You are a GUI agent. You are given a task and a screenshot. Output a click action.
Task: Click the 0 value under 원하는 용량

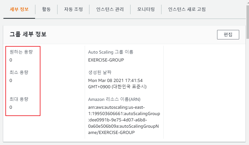pyautogui.click(x=11, y=60)
